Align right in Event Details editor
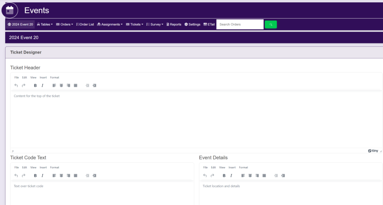 [x=257, y=175]
